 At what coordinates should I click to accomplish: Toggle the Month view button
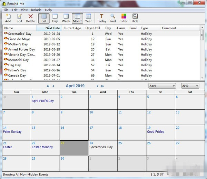coord(77,18)
